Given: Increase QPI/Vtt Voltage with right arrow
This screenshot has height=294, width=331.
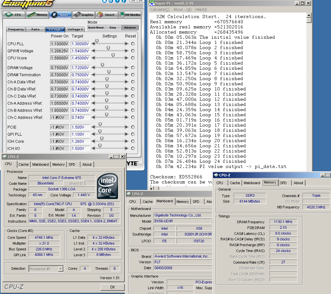Looking at the screenshot, I should click(127, 51).
